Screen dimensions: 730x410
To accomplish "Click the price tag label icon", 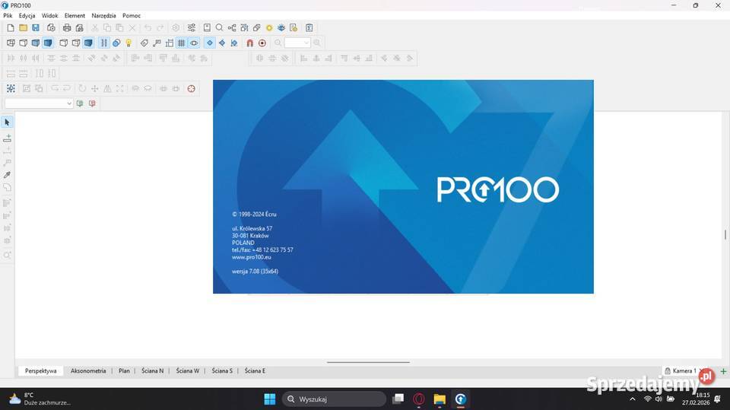I will pos(144,43).
